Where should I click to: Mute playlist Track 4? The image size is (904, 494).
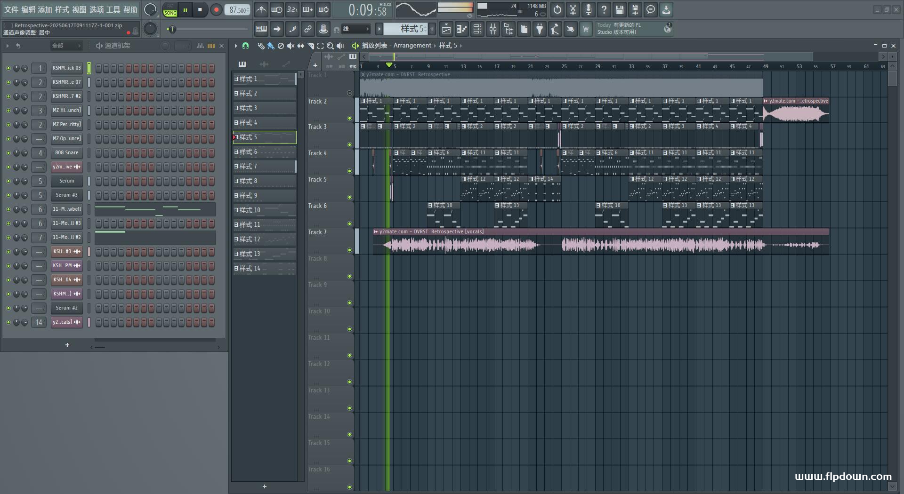(349, 171)
